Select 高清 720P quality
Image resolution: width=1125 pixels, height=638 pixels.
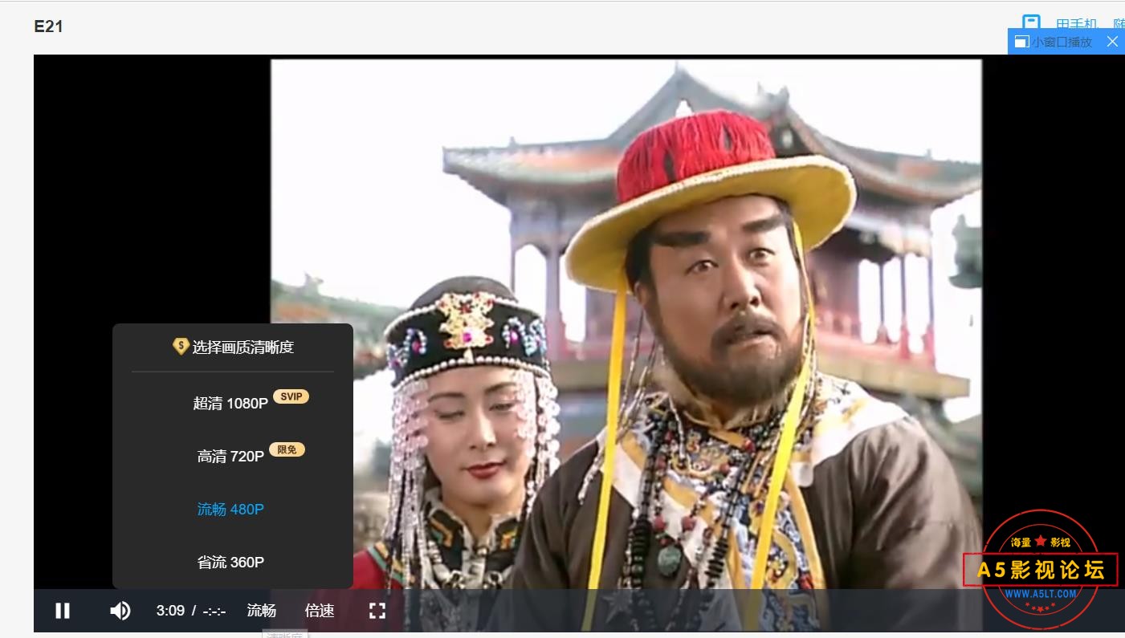tap(230, 457)
